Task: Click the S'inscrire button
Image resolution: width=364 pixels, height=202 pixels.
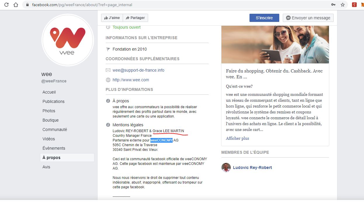Action: pos(264,18)
